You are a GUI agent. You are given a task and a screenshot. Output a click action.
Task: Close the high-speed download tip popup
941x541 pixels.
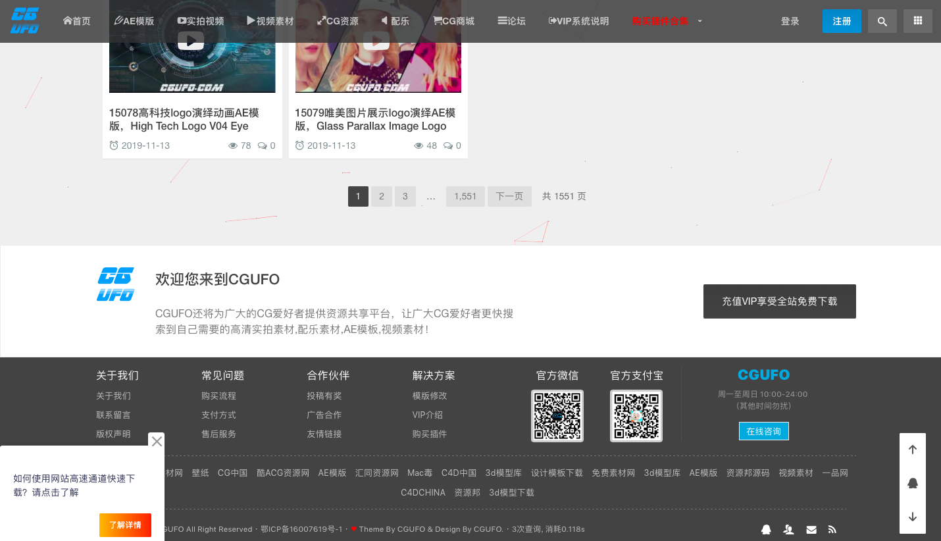coord(157,441)
